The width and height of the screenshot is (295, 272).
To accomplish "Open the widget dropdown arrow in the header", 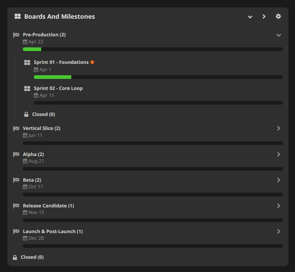I will [250, 17].
